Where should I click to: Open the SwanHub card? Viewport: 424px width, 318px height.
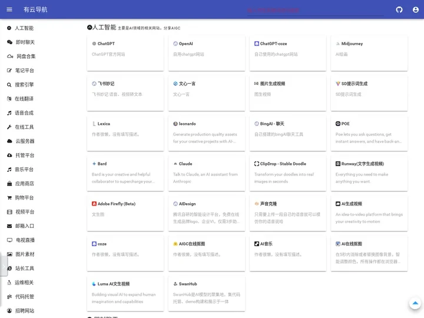[207, 293]
